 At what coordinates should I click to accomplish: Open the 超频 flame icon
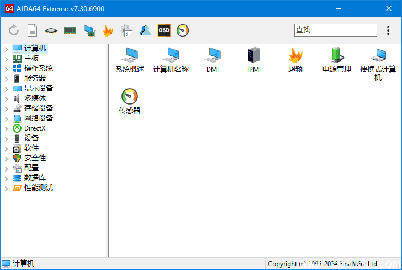(x=295, y=60)
